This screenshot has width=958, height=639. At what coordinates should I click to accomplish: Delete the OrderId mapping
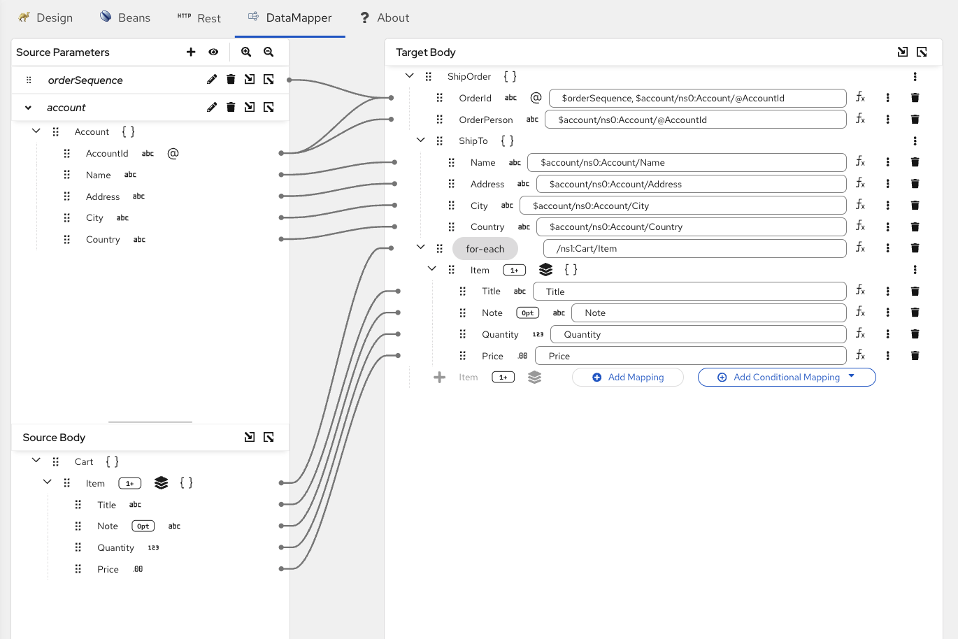click(x=915, y=98)
